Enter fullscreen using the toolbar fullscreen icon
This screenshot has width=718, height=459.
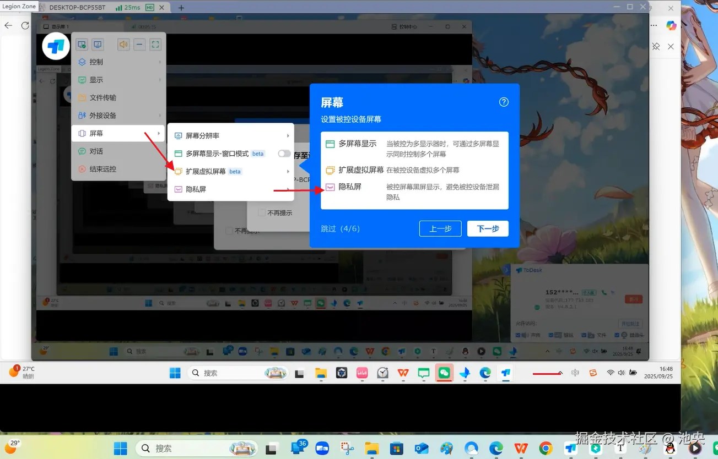[155, 44]
